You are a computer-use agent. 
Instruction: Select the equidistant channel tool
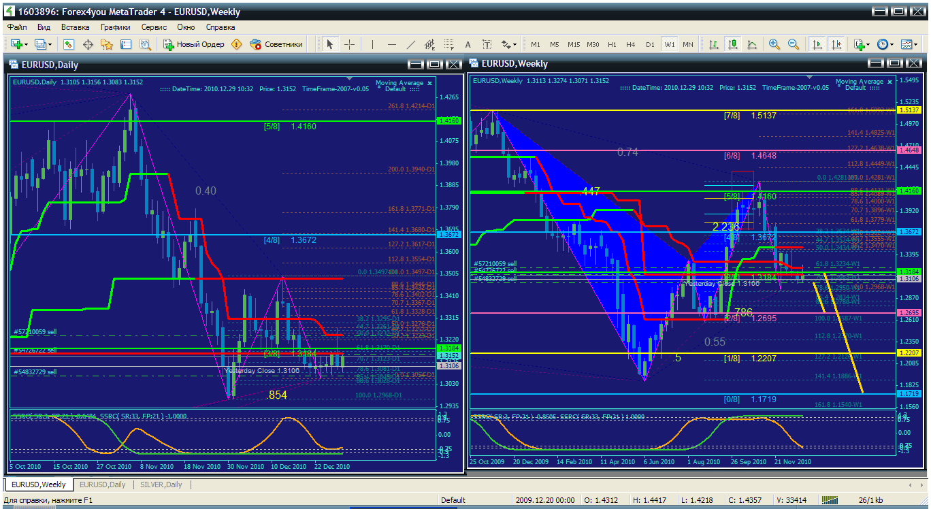tap(429, 44)
